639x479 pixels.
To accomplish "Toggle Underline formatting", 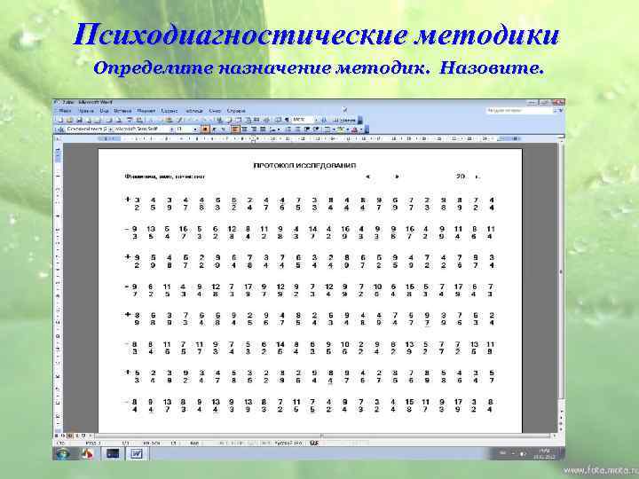I will click(x=224, y=130).
